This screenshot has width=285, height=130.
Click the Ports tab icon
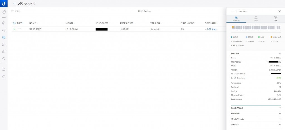(276, 18)
